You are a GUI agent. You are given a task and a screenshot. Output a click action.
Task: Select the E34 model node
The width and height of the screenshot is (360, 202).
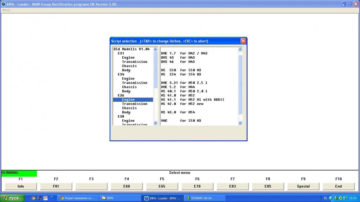click(121, 74)
